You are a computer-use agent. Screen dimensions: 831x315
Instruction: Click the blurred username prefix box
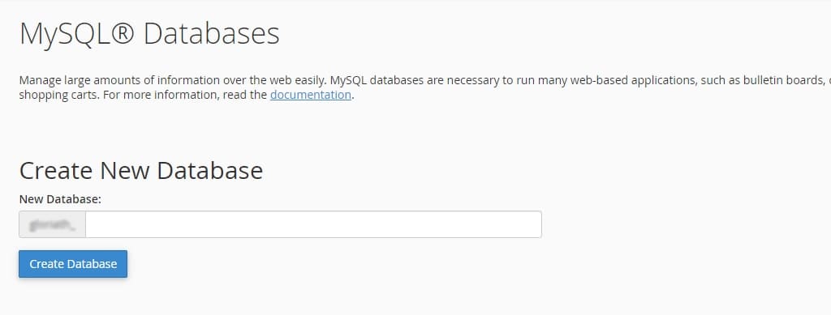pos(53,224)
